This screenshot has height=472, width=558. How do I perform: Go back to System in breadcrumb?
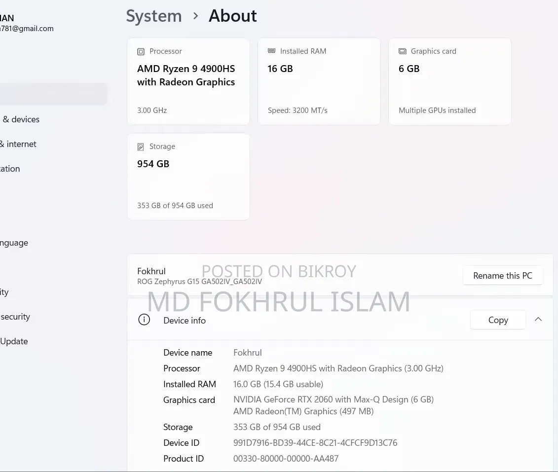pos(154,16)
